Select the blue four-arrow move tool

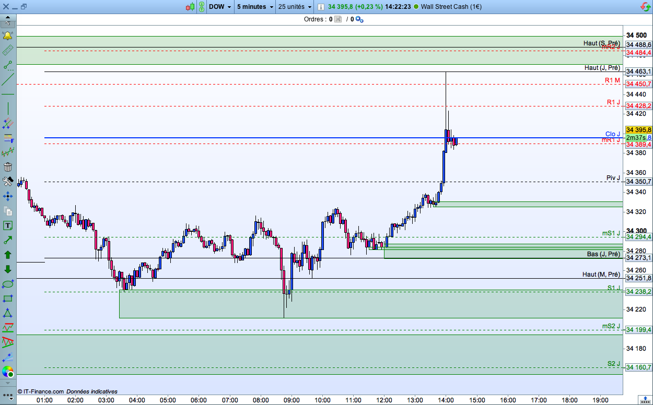coord(8,196)
